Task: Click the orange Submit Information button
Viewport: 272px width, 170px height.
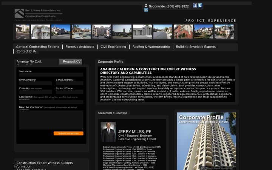Action: tap(68, 133)
